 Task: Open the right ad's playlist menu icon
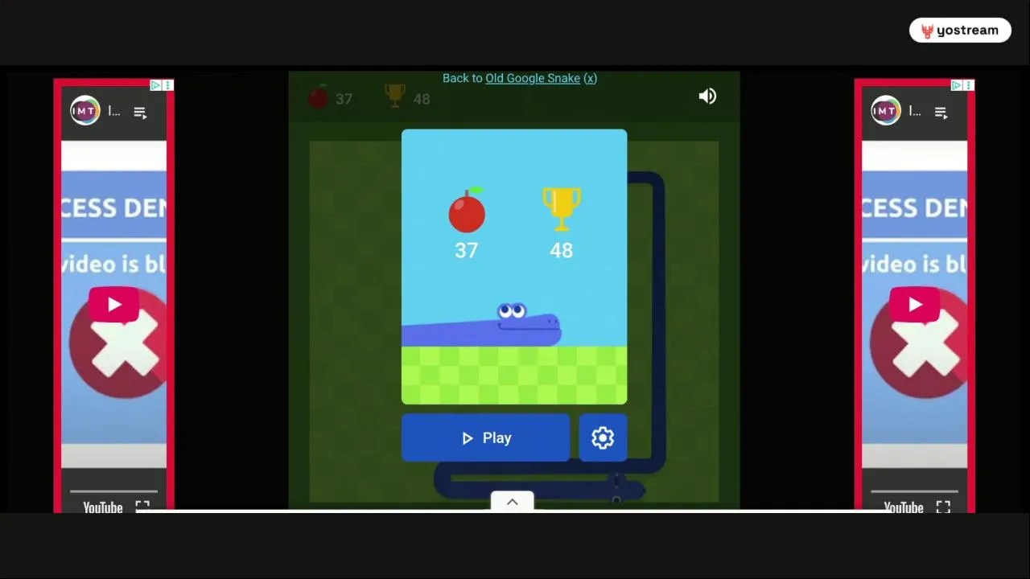(941, 113)
